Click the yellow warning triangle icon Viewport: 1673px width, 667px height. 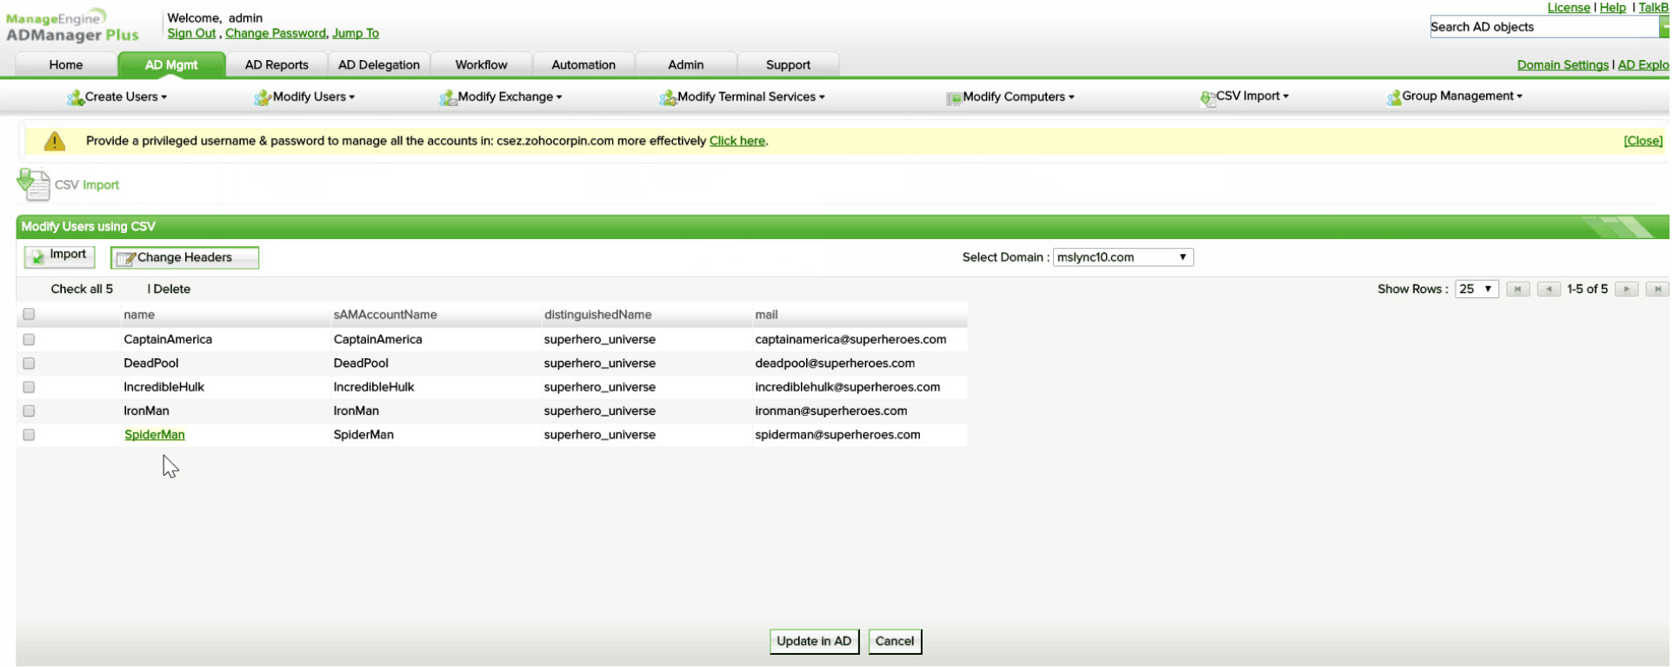[x=55, y=141]
